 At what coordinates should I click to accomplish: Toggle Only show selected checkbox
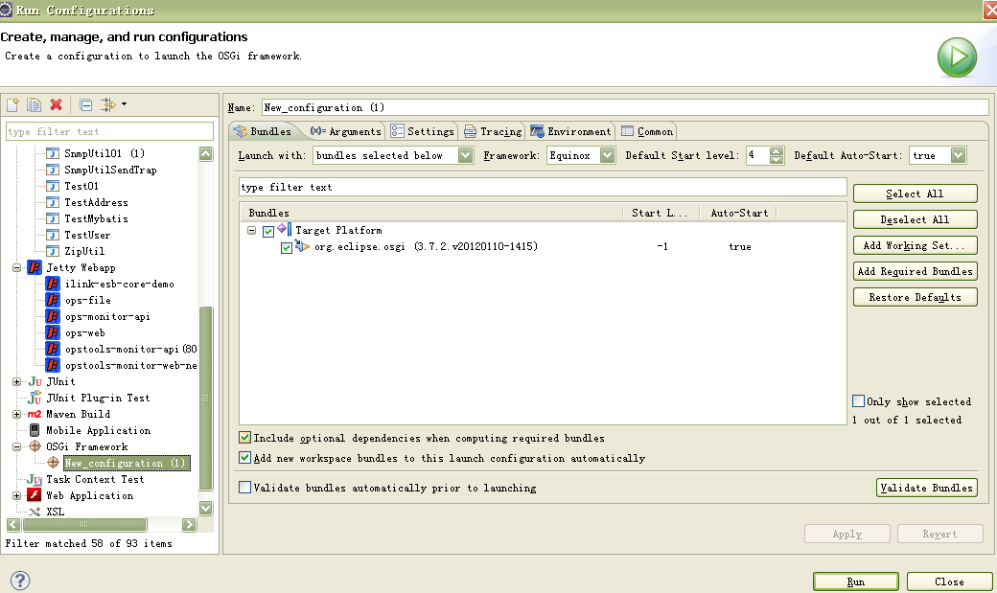(x=858, y=401)
